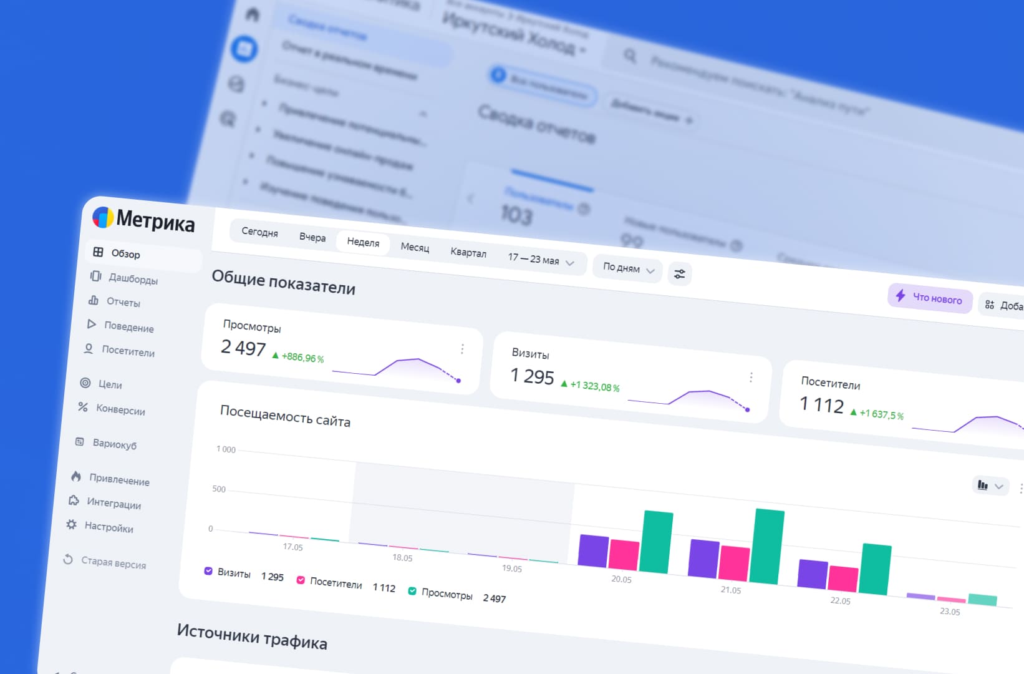Expand the По дням grouping dropdown
This screenshot has height=674, width=1024.
click(x=628, y=268)
